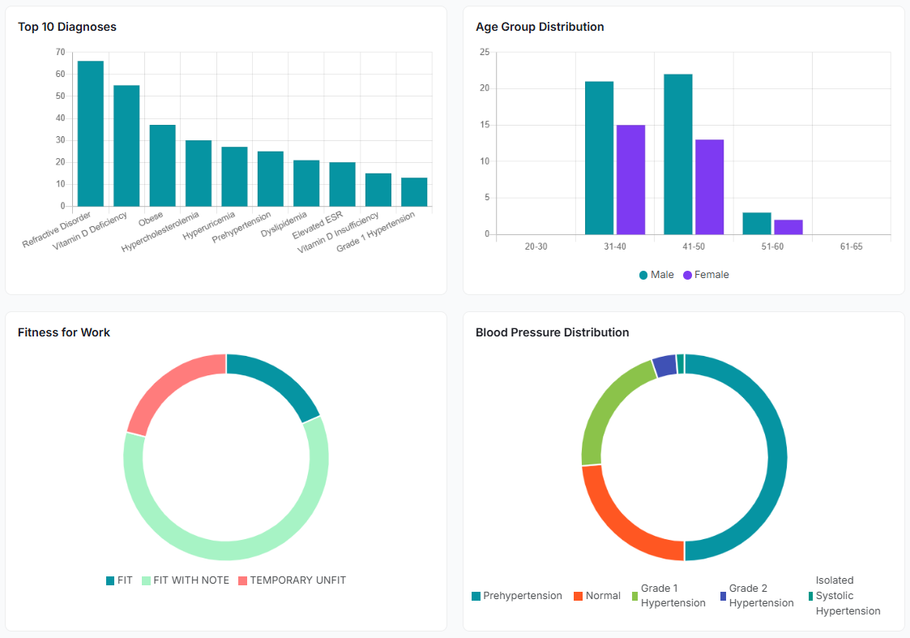The image size is (910, 638).
Task: Click the Female bar for 31-40
Action: point(630,179)
